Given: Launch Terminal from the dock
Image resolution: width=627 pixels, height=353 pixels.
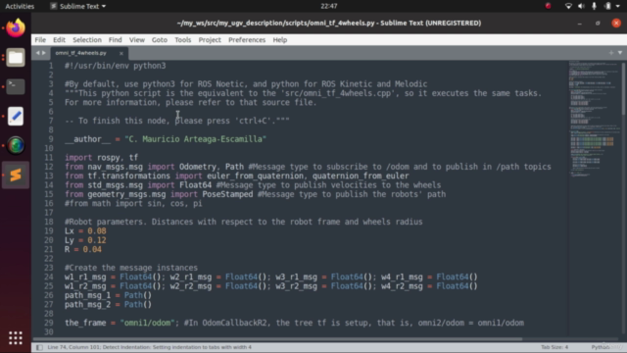Looking at the screenshot, I should point(16,86).
